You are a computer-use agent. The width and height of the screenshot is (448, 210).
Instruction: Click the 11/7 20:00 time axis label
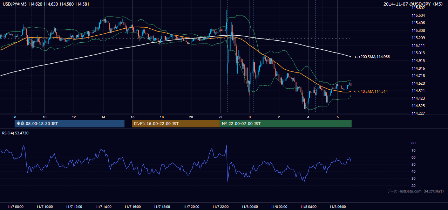[191, 207]
